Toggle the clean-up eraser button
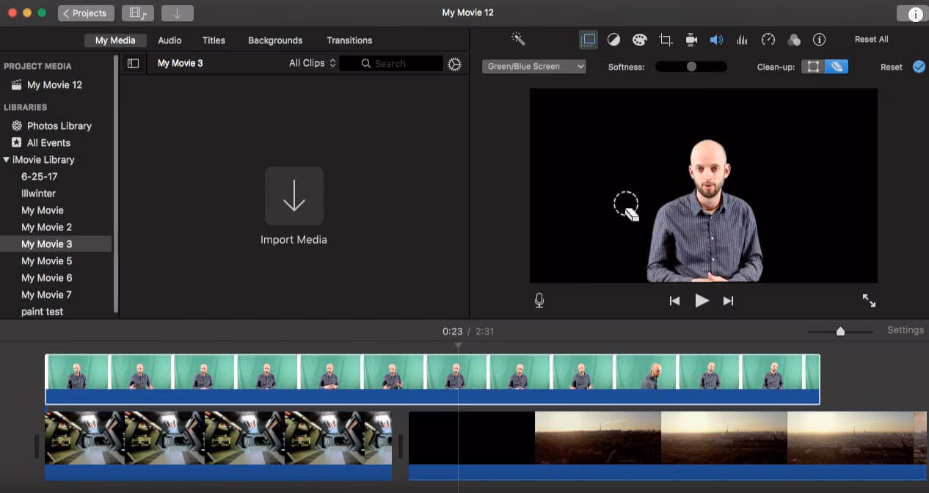Image resolution: width=929 pixels, height=493 pixels. [x=836, y=67]
